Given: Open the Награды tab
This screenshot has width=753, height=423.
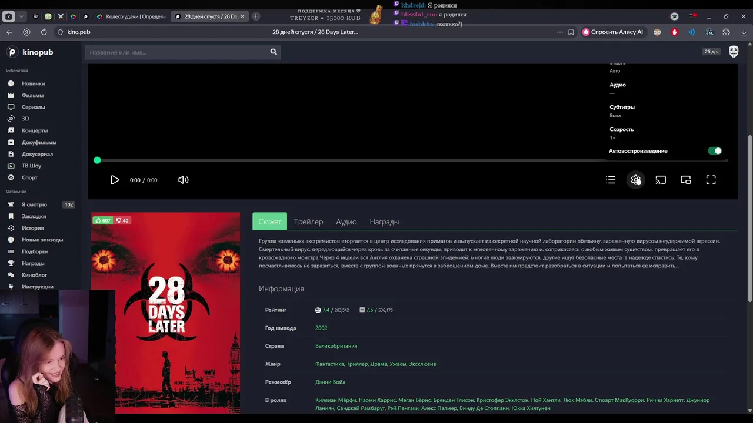Looking at the screenshot, I should (384, 221).
